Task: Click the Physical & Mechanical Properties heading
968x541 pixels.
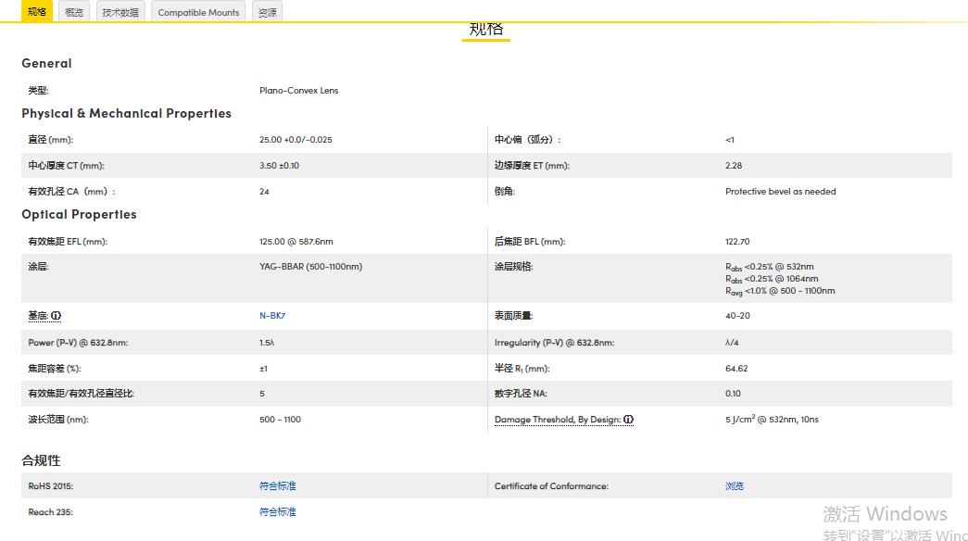Action: coord(126,113)
